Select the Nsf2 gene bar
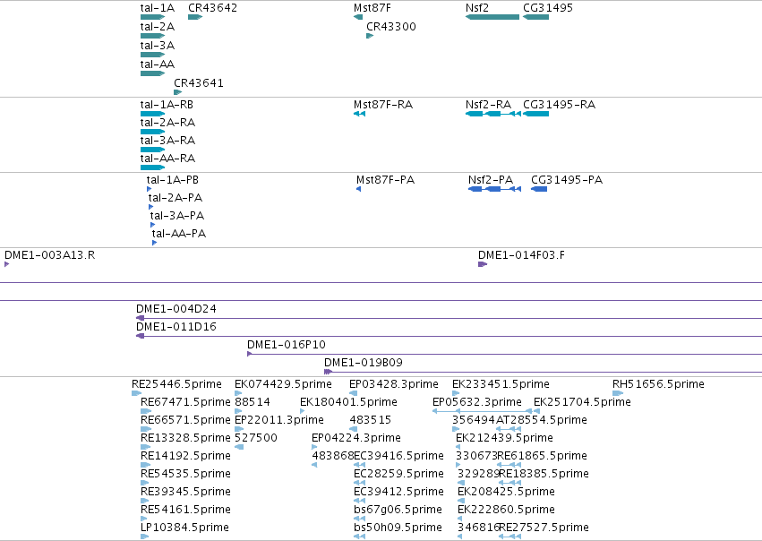This screenshot has width=762, height=541. (x=492, y=17)
